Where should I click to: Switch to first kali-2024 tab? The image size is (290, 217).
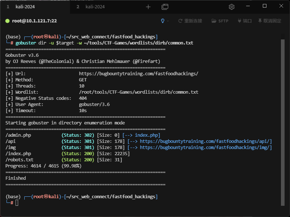(x=25, y=7)
